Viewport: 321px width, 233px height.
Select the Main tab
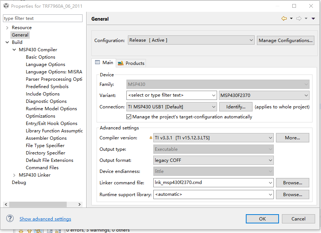pyautogui.click(x=104, y=63)
